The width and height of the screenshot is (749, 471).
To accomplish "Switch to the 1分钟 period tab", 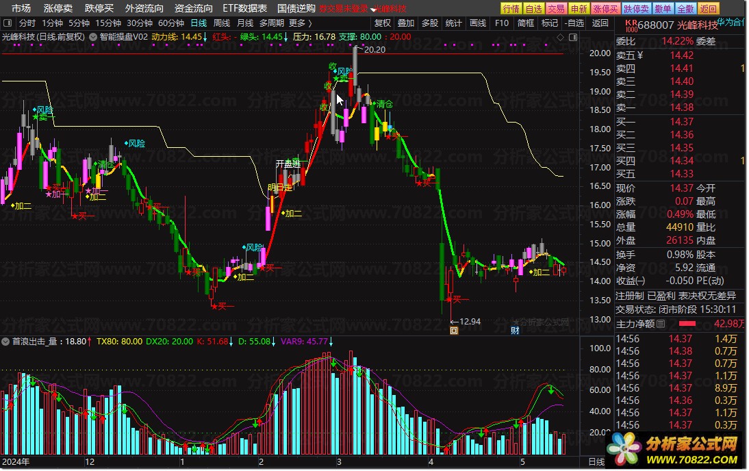I will tap(52, 23).
